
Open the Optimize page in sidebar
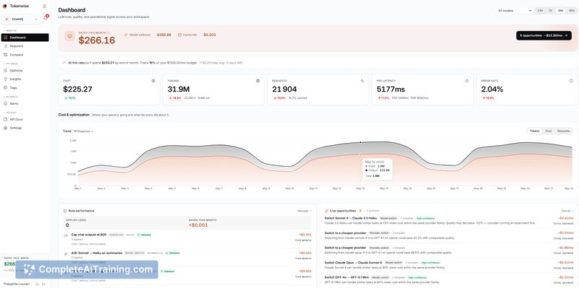25,70
